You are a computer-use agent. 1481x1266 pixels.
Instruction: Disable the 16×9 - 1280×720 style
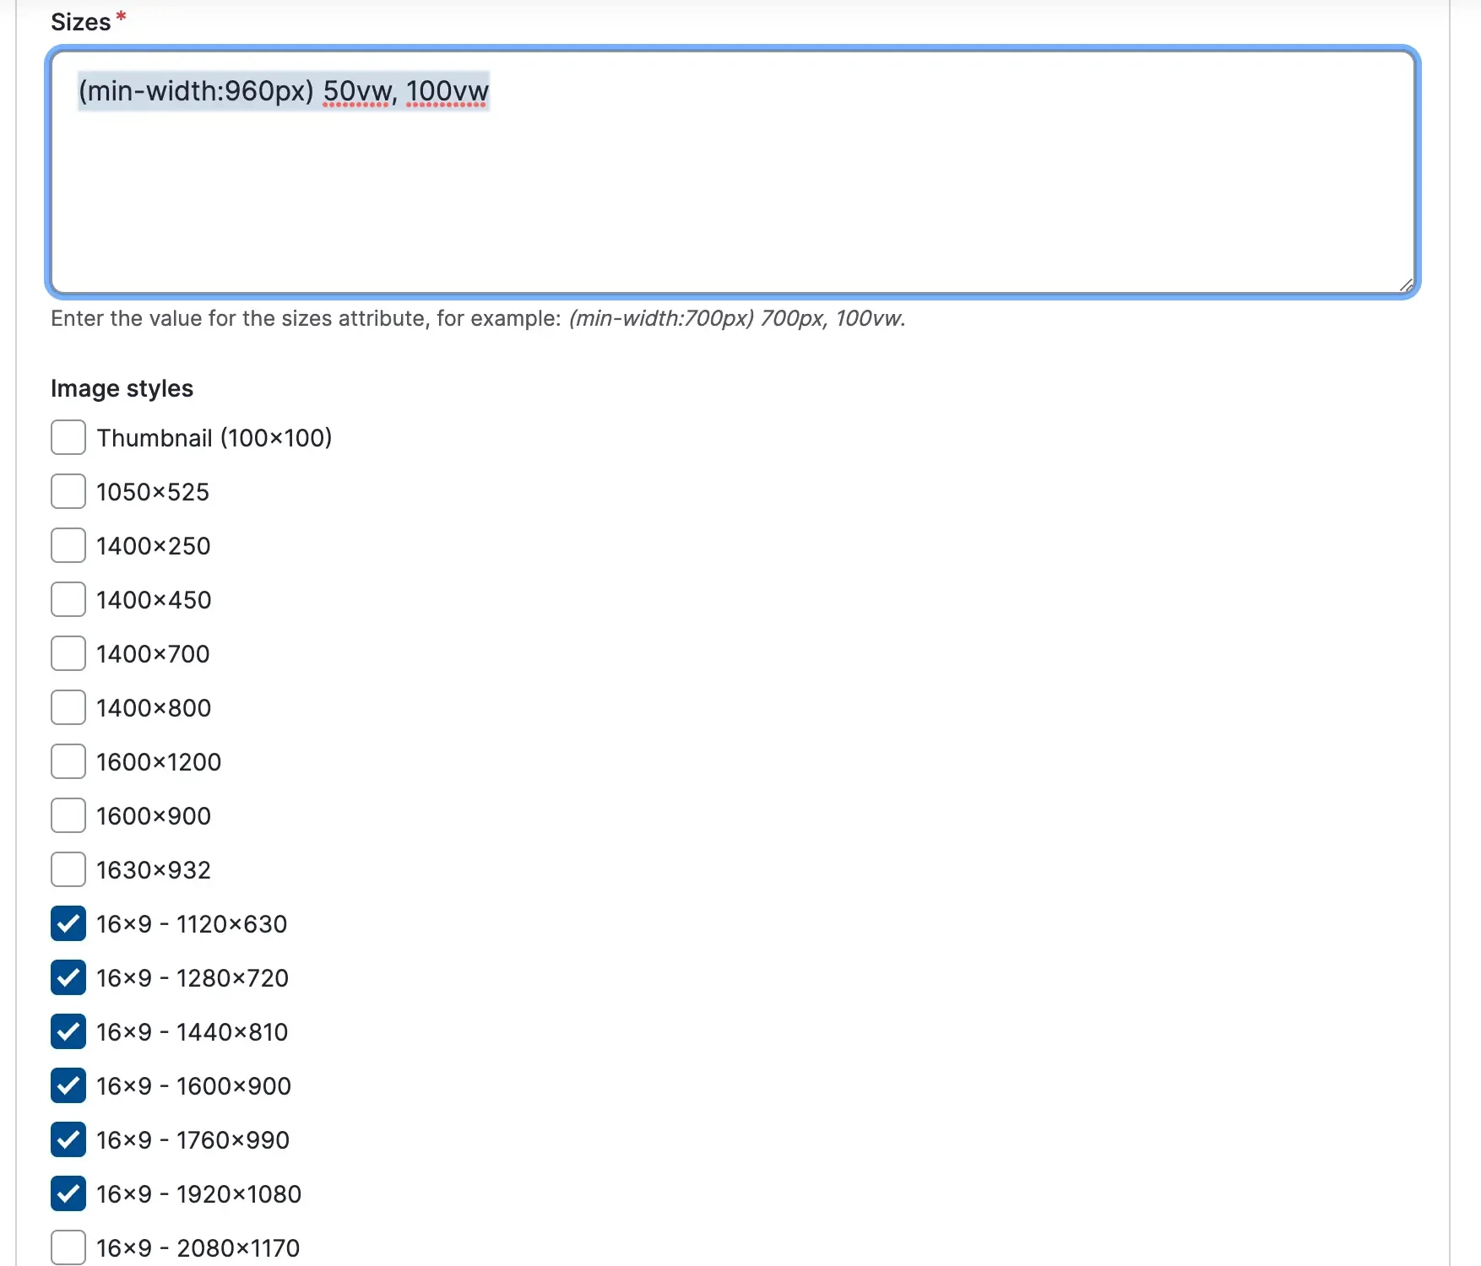coord(68,977)
